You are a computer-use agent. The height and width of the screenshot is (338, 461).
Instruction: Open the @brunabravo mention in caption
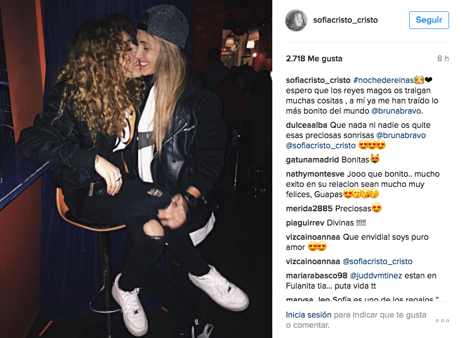pos(396,111)
